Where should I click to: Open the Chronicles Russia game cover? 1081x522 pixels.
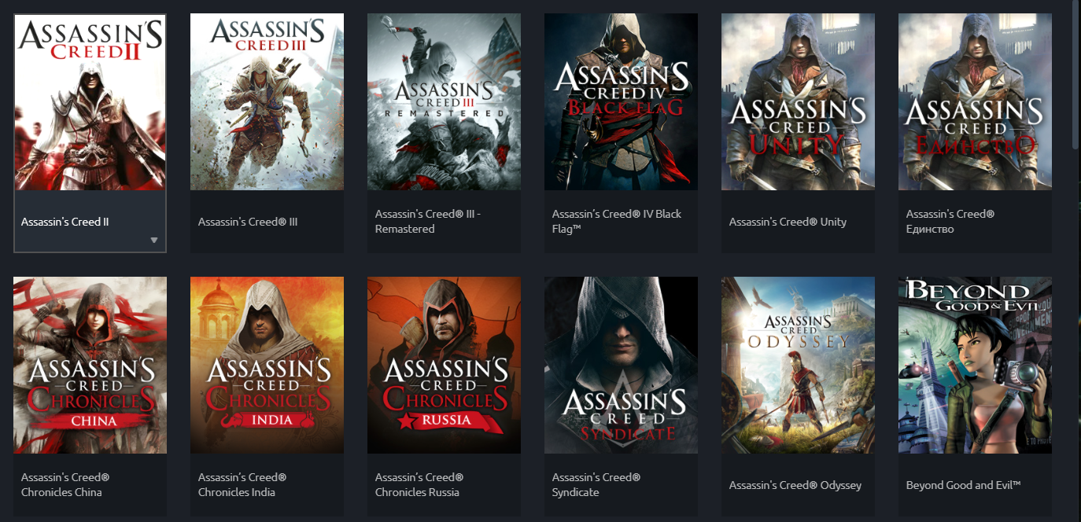coord(444,365)
